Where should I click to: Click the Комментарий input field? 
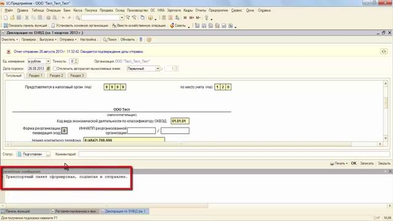(234, 154)
